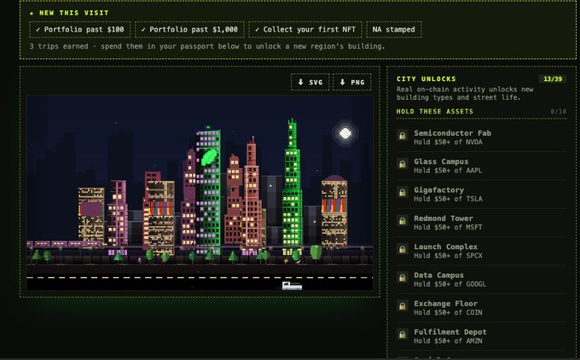
Task: Click the lock icon beside Exchange Floor
Action: [x=402, y=306]
